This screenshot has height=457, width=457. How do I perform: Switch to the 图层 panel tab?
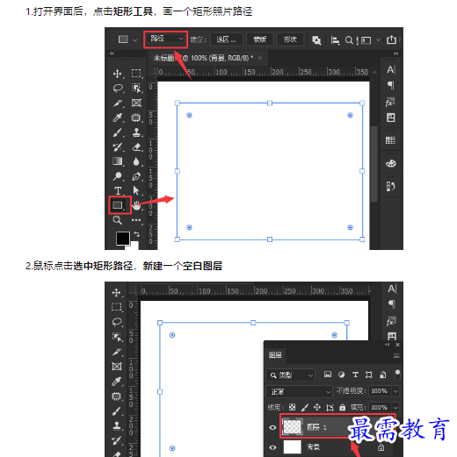point(275,355)
